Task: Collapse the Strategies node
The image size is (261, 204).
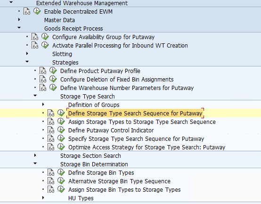Action: pyautogui.click(x=27, y=62)
